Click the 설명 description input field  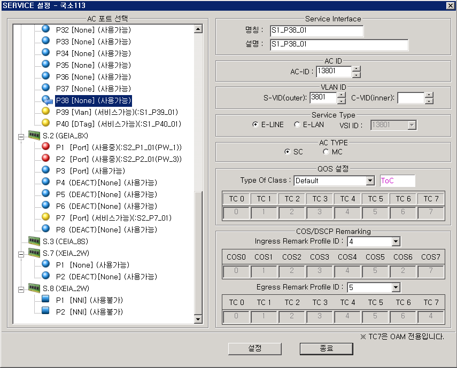click(x=339, y=45)
